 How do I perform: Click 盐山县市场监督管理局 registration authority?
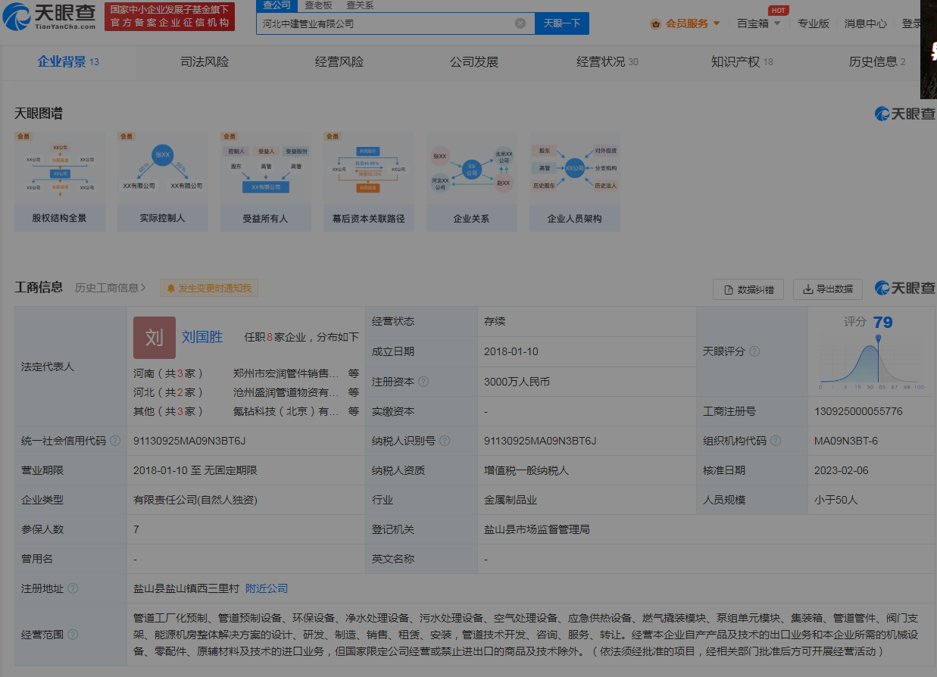pos(537,529)
